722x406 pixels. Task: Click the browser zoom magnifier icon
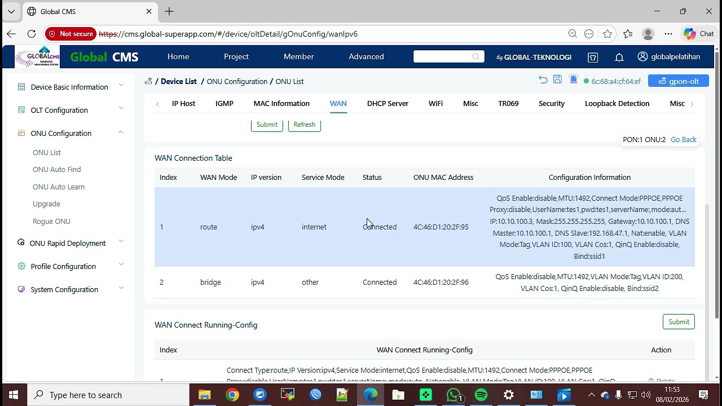pyautogui.click(x=573, y=34)
